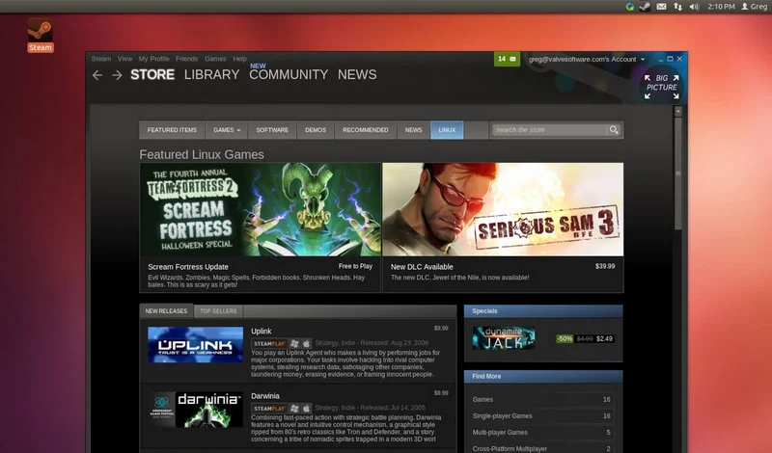This screenshot has height=453, width=772.
Task: Open the Steam menu
Action: coord(101,59)
